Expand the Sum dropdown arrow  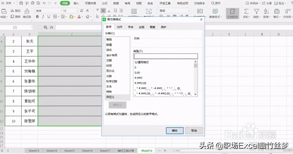[250, 17]
